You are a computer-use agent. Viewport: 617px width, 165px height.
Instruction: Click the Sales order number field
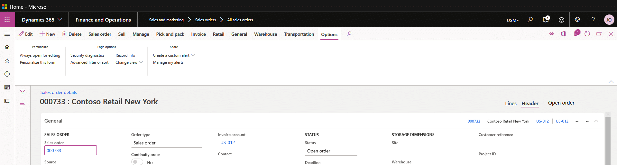(70, 150)
